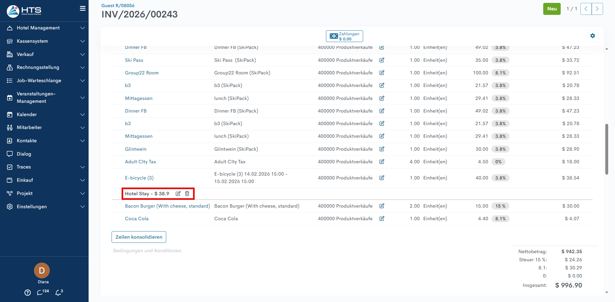Click the hamburger menu icon in sidebar
615x302 pixels.
[83, 8]
